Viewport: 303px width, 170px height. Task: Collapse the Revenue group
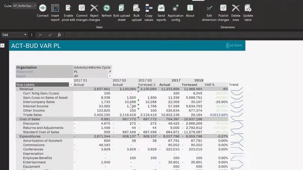coord(18,89)
